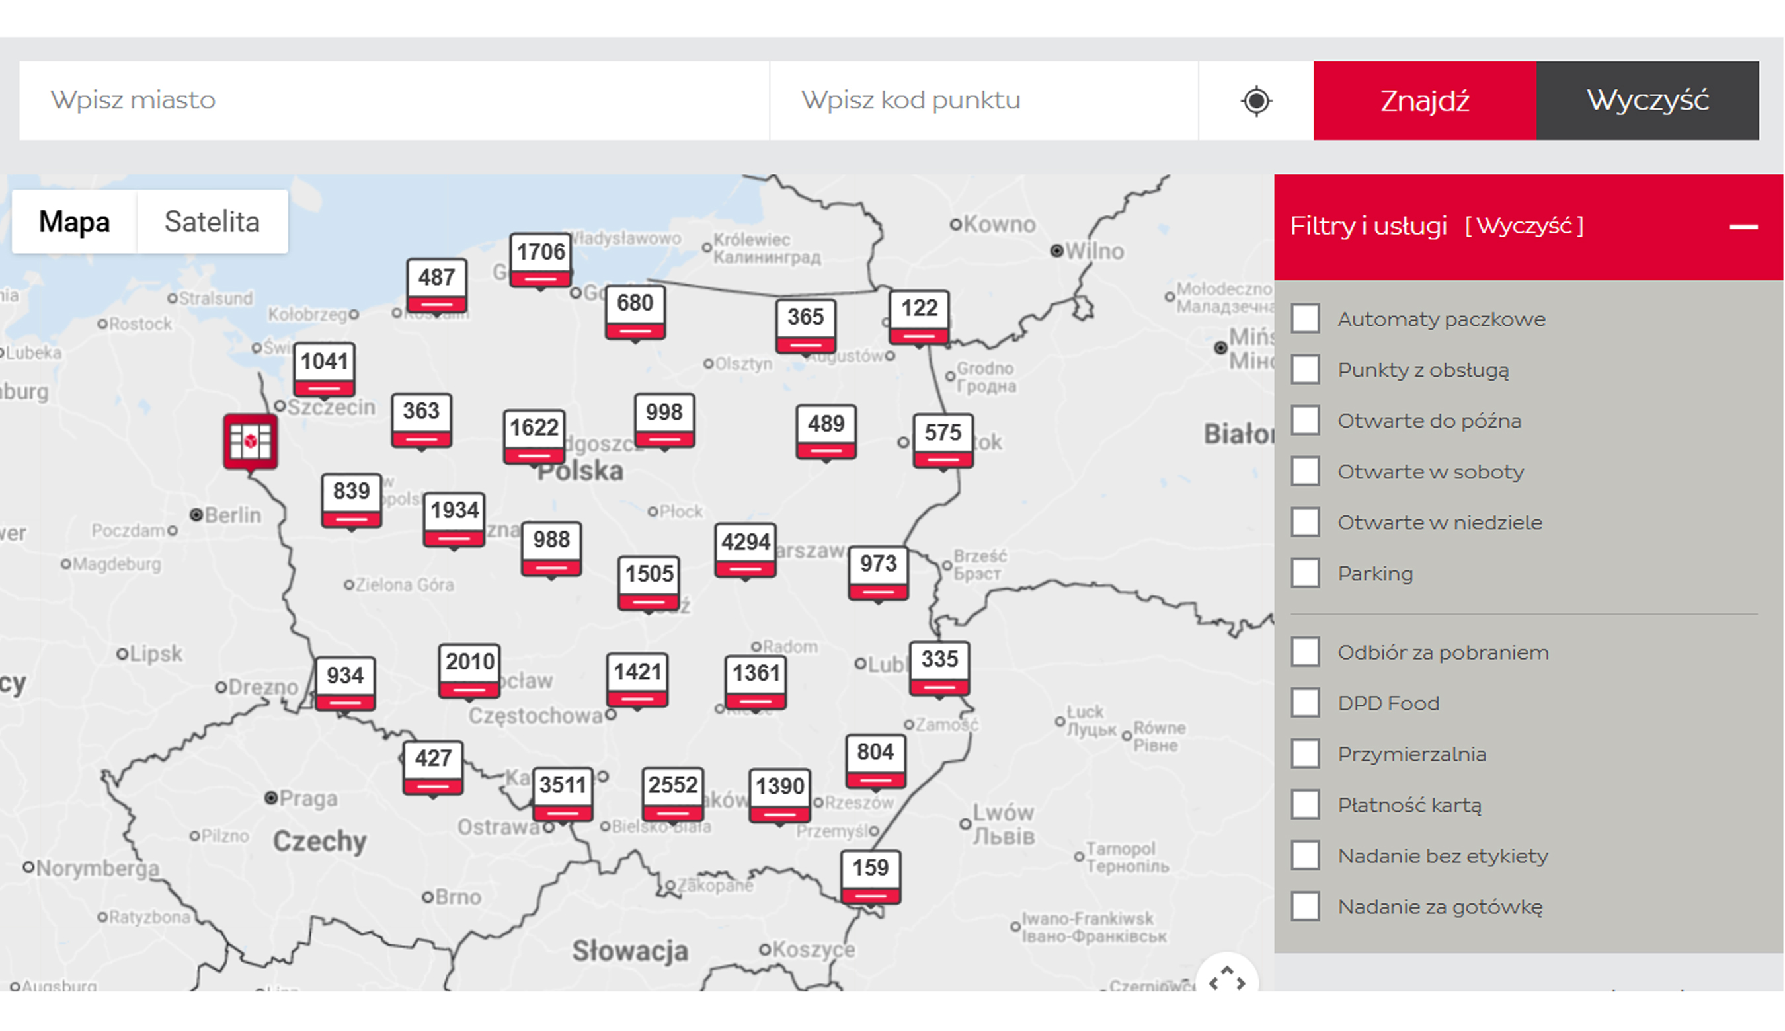The height and width of the screenshot is (1031, 1785).
Task: Switch to the Mapa view tab
Action: point(74,221)
